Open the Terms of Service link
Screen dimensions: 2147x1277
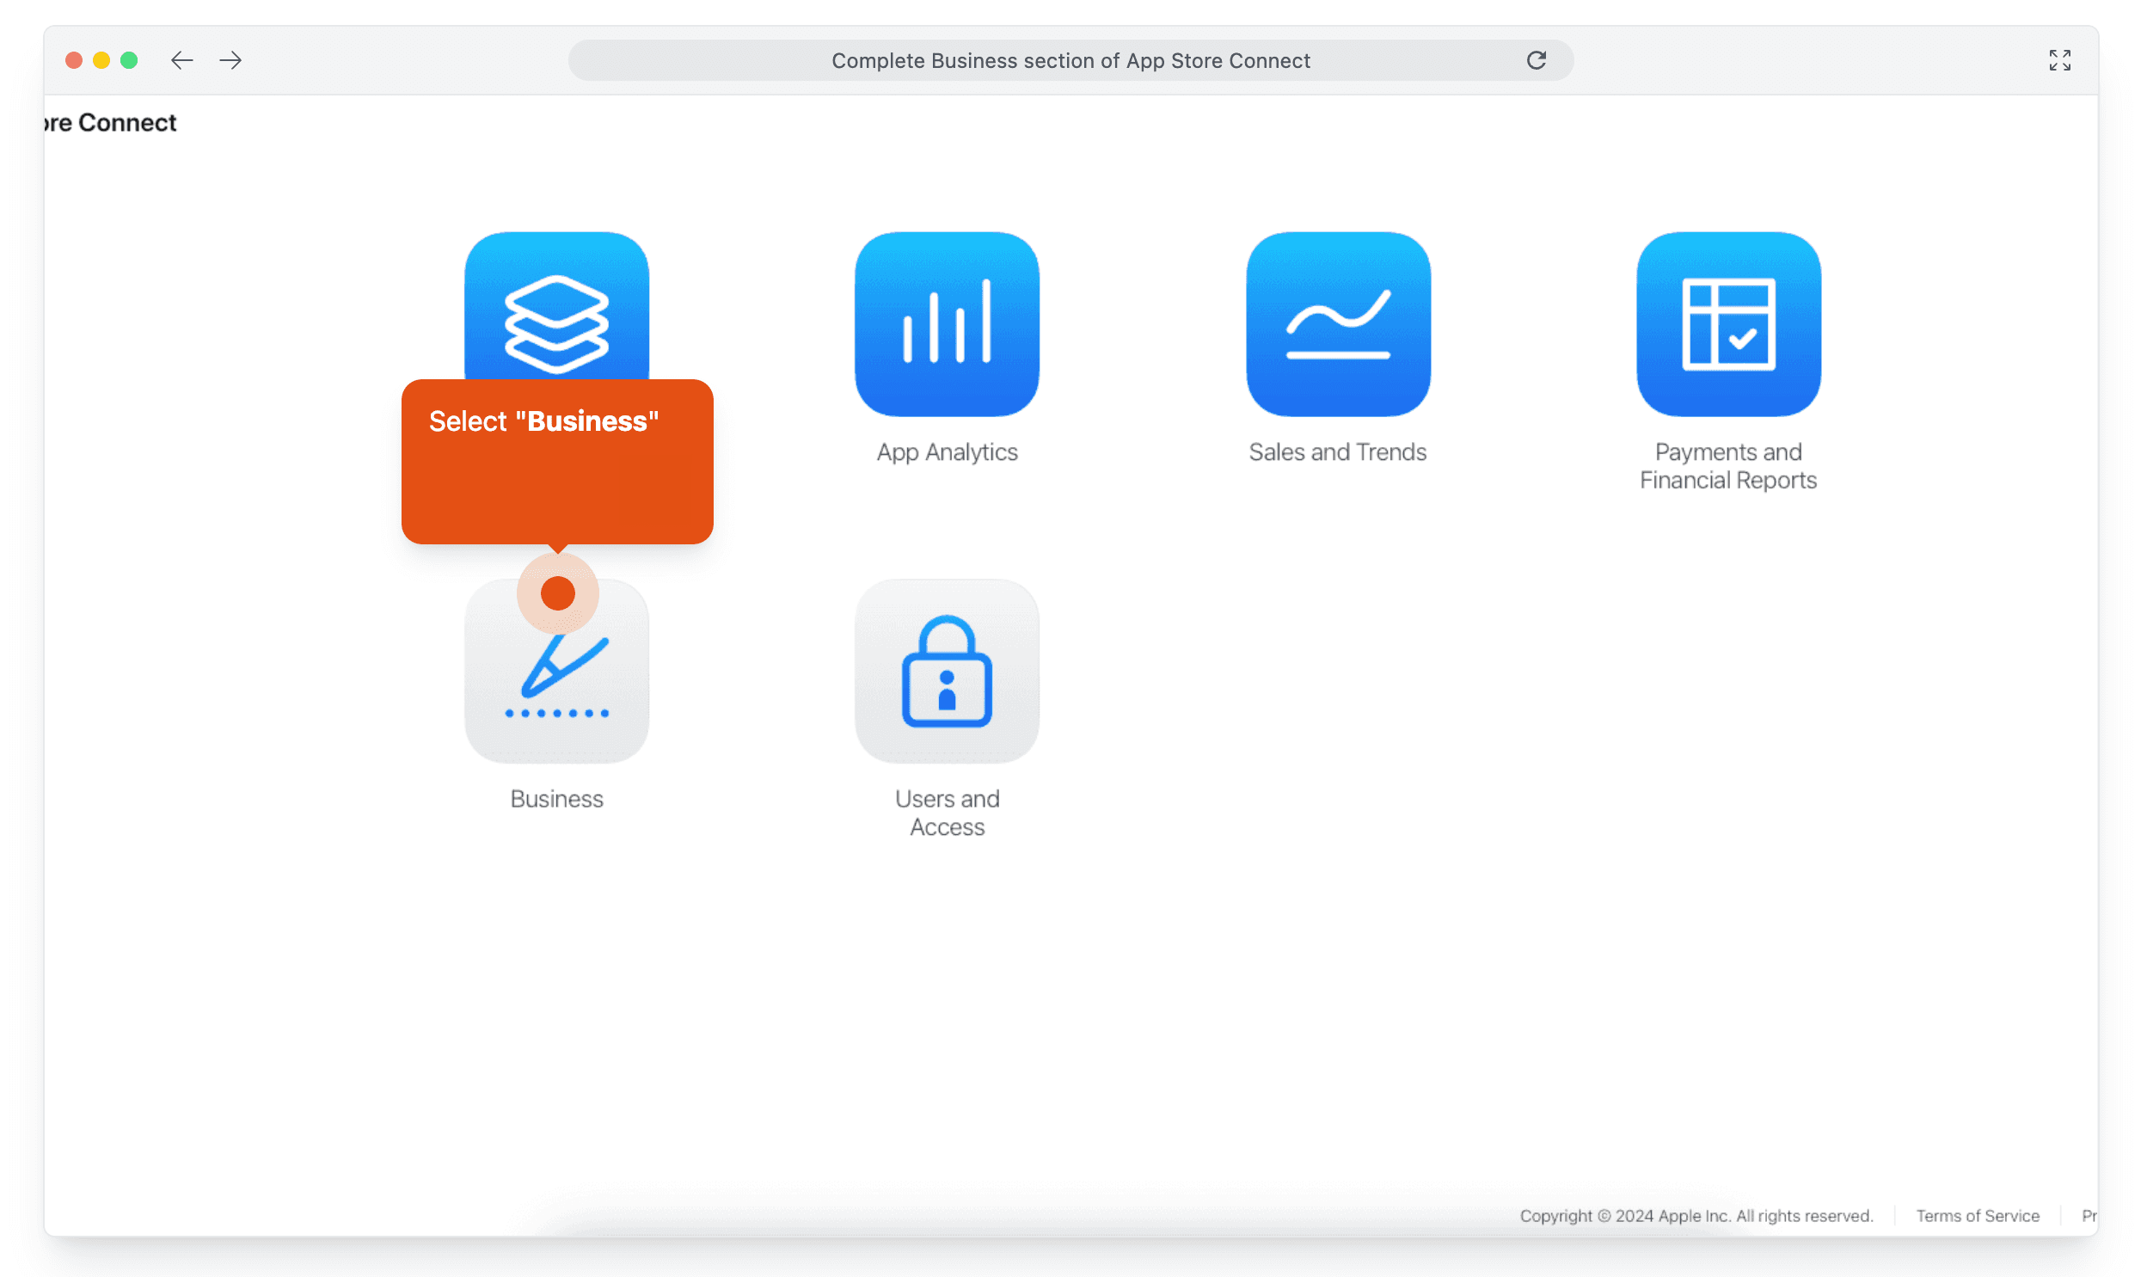point(1978,1216)
